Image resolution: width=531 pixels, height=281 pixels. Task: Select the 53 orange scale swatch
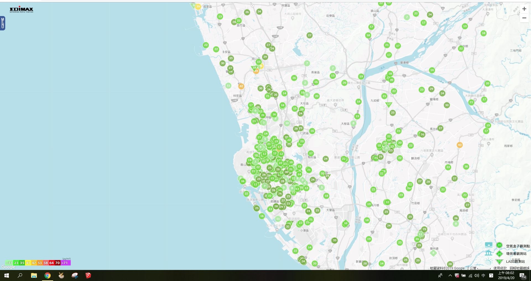40,263
